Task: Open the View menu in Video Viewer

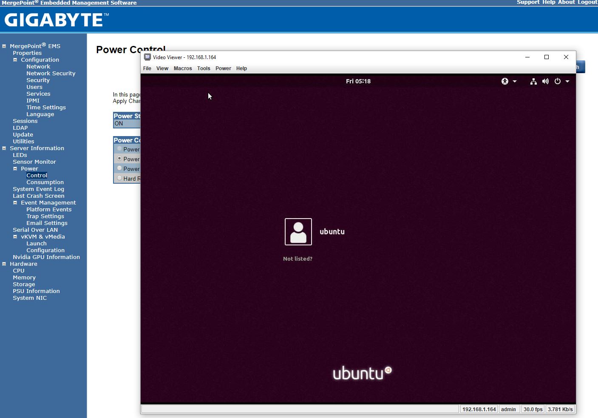Action: tap(162, 68)
